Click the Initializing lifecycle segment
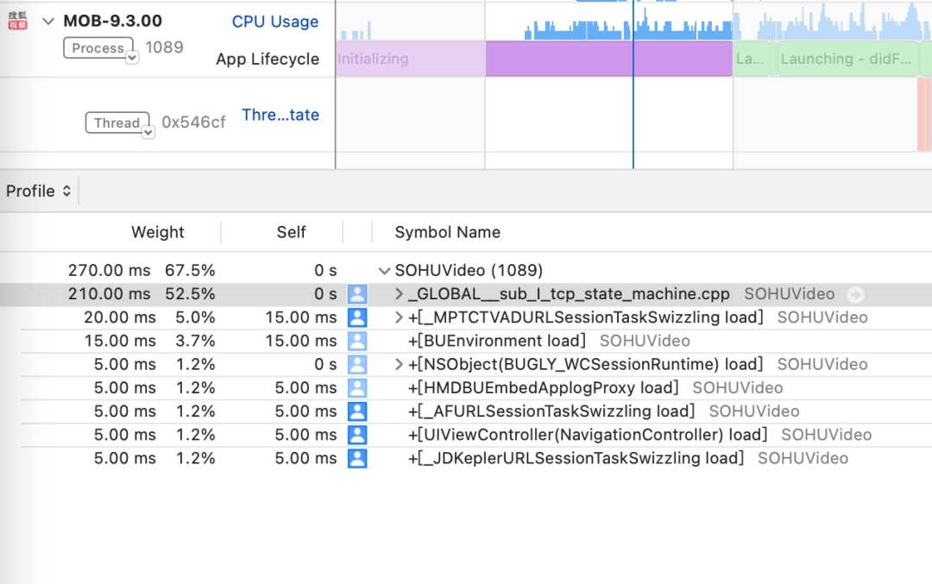The height and width of the screenshot is (584, 932). coord(411,59)
